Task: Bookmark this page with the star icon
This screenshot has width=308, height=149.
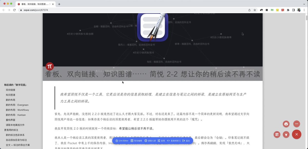Action: point(255,10)
